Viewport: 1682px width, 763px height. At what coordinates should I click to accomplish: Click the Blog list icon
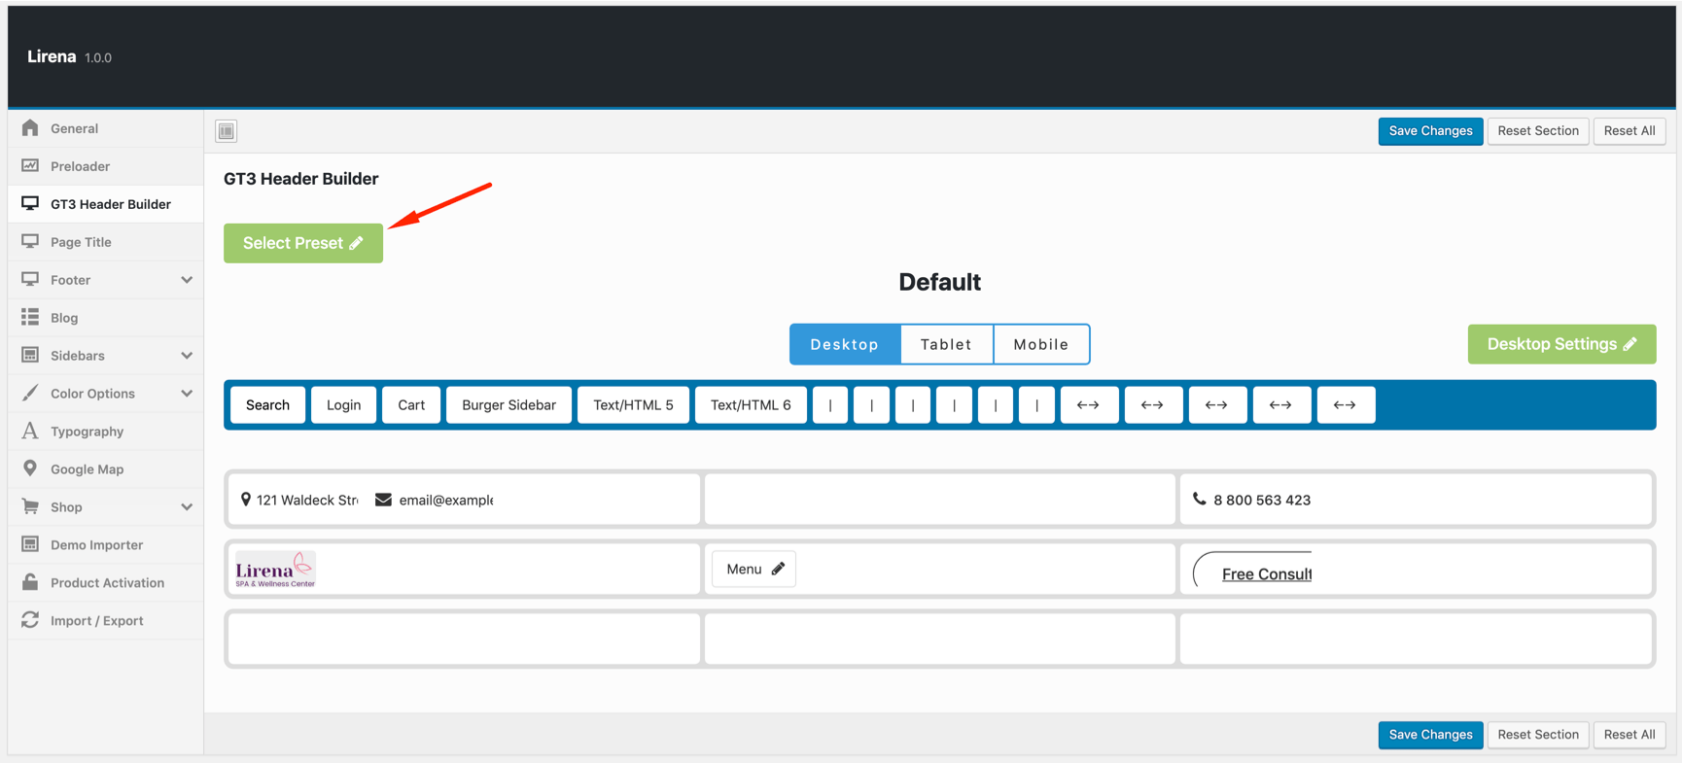(30, 317)
